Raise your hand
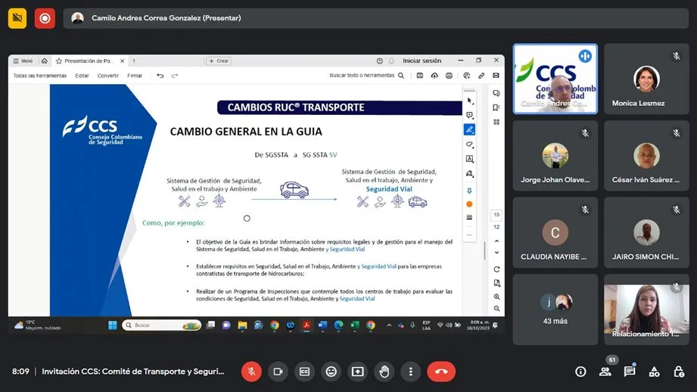 [384, 372]
